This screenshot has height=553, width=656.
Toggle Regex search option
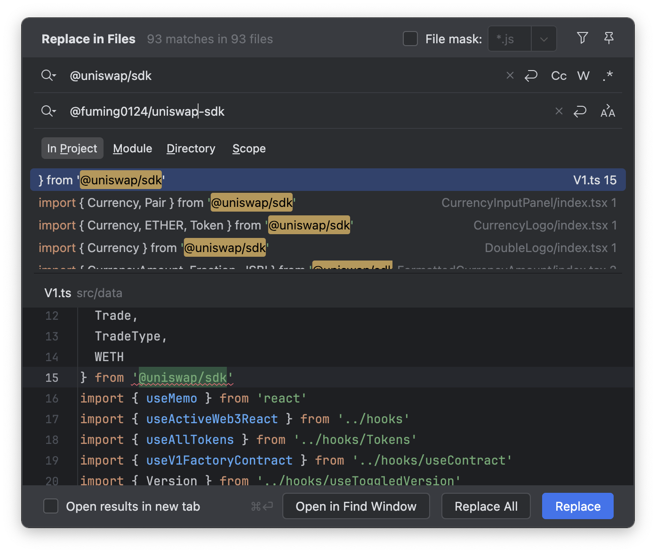pos(608,76)
